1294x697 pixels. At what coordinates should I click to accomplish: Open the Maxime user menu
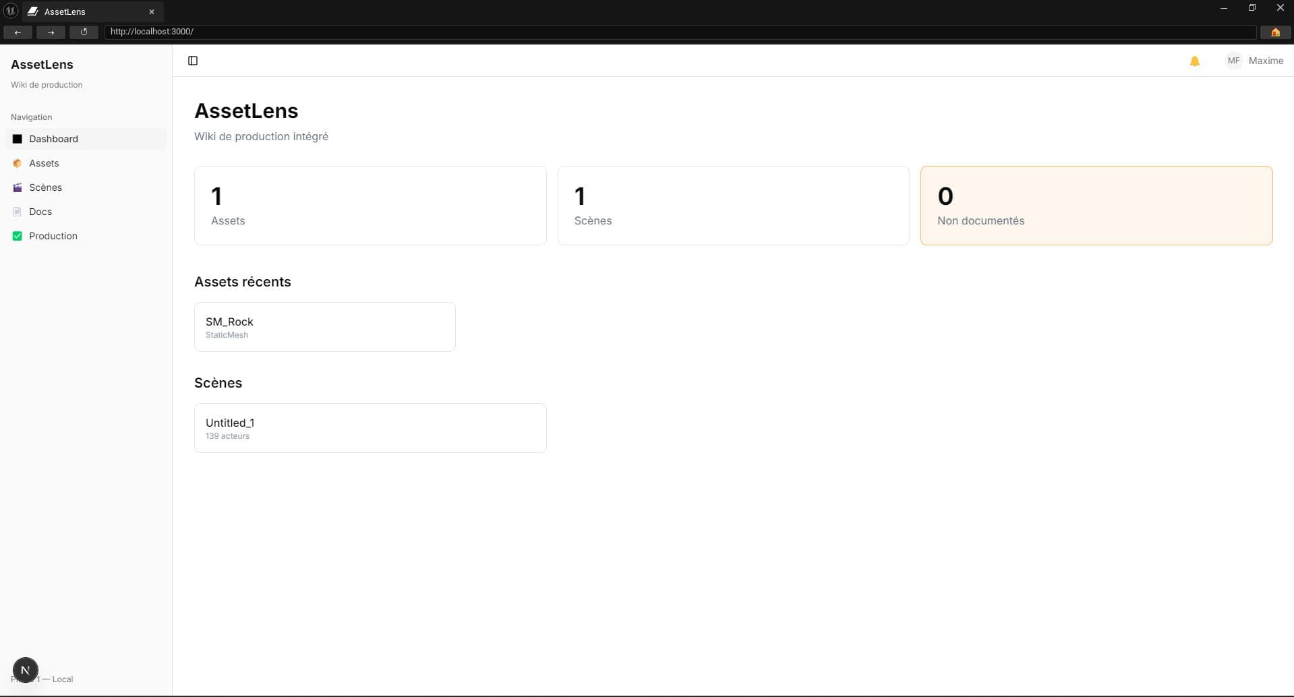click(x=1265, y=61)
